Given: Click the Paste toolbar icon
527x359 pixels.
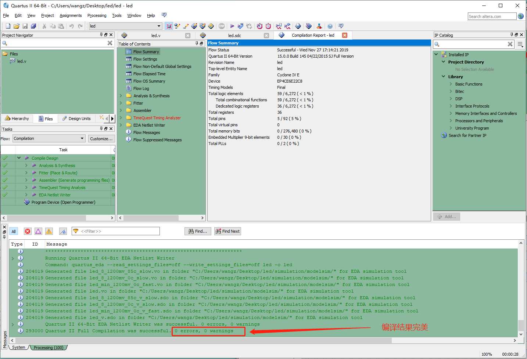Looking at the screenshot, I should (61, 26).
